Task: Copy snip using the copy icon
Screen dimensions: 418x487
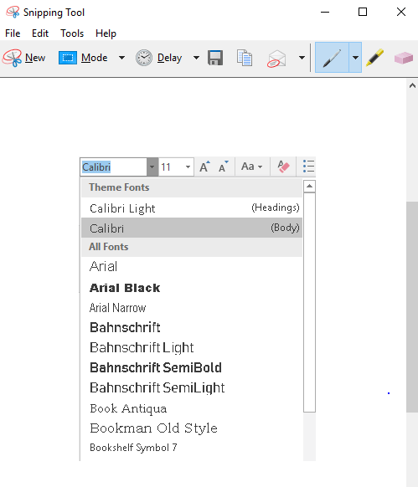Action: 245,58
